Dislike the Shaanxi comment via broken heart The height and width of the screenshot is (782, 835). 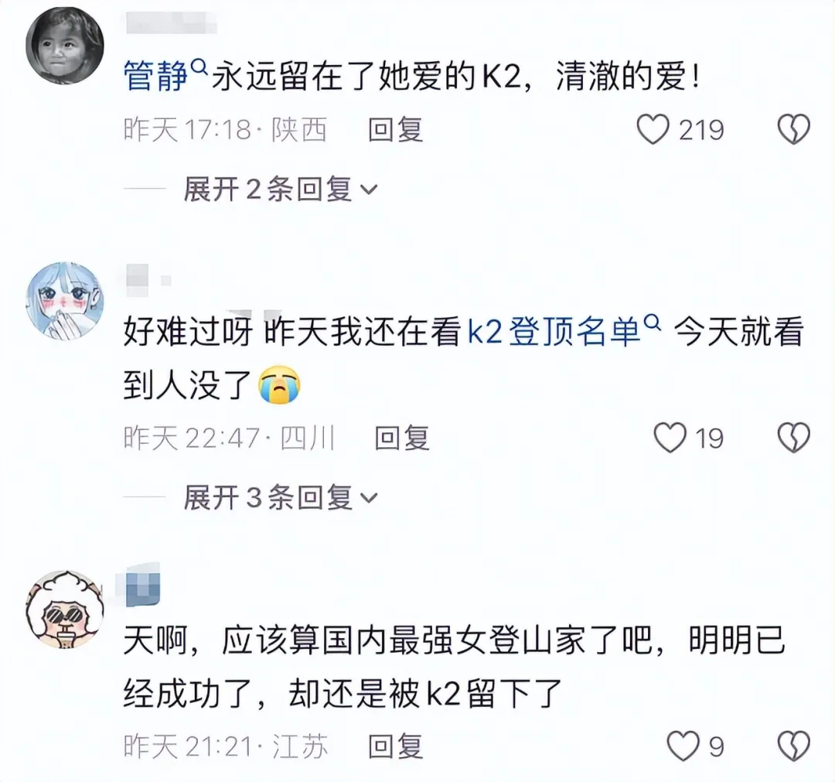tap(793, 129)
